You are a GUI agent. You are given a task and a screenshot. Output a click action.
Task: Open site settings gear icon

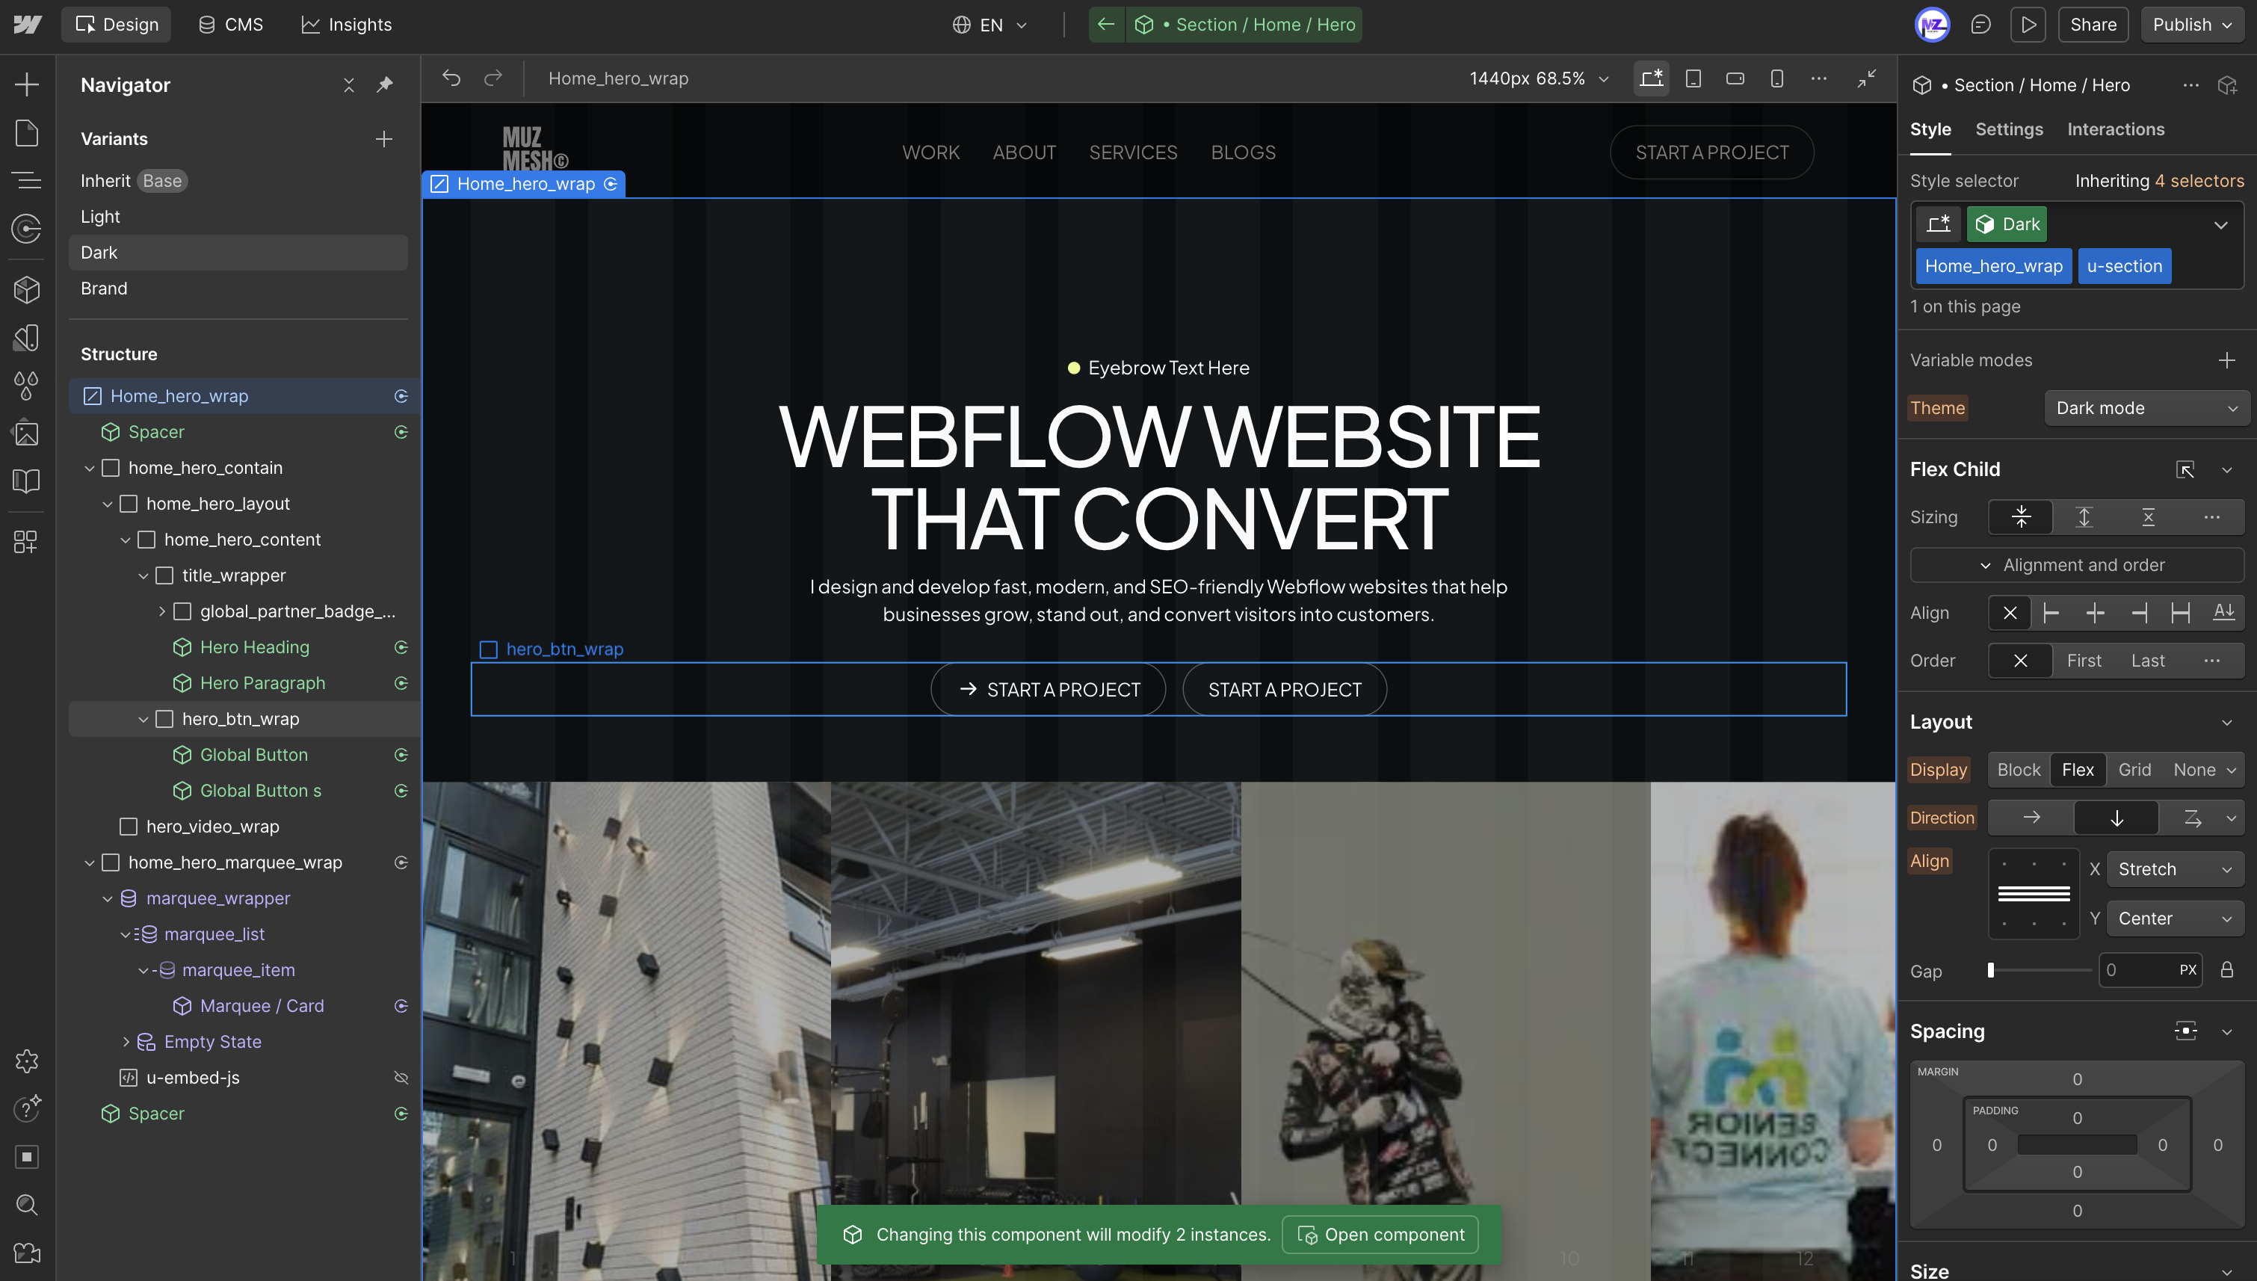(x=26, y=1061)
